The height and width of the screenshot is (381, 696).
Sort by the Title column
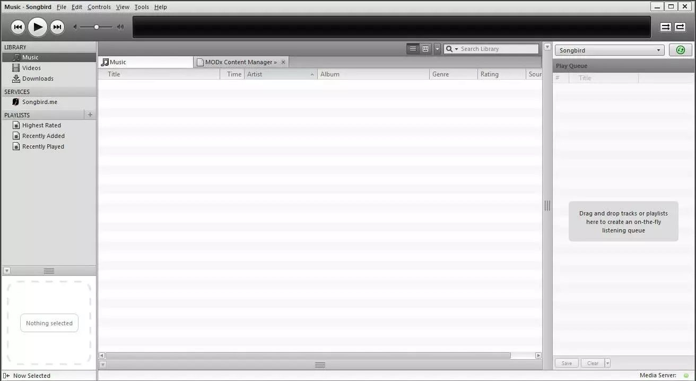(x=159, y=74)
